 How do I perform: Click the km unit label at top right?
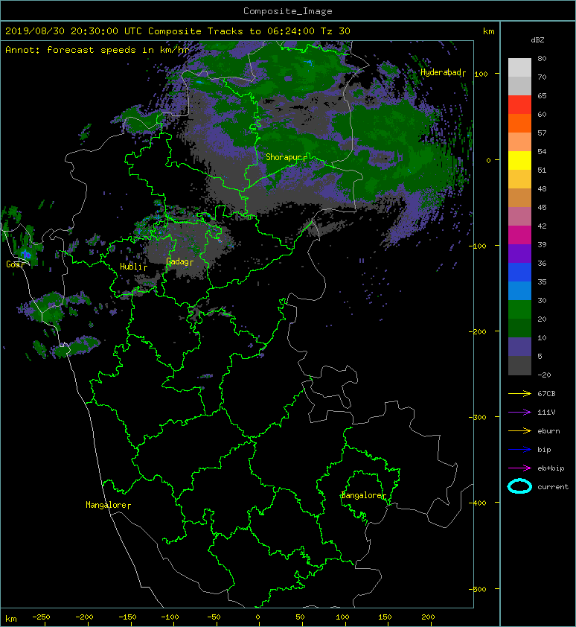488,31
